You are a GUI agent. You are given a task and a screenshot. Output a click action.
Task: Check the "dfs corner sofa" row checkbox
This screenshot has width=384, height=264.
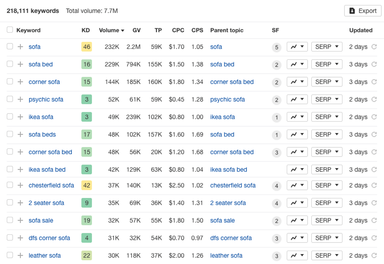pos(10,238)
